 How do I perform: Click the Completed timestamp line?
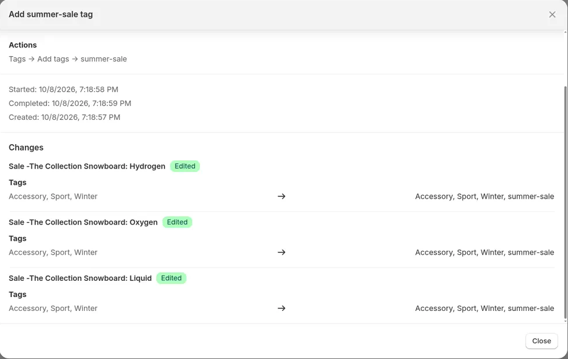pyautogui.click(x=70, y=103)
